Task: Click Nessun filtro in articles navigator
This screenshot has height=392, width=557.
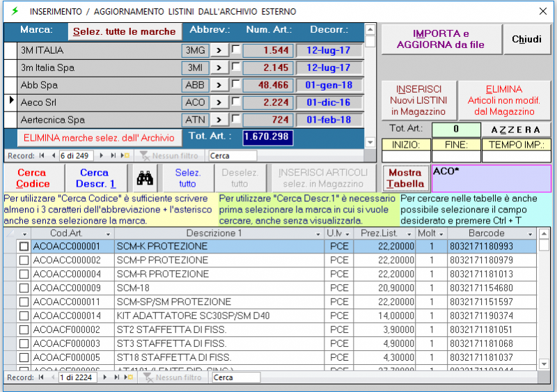Action: point(172,377)
